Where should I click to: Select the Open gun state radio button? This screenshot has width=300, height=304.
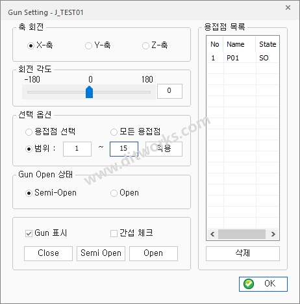[x=114, y=193]
